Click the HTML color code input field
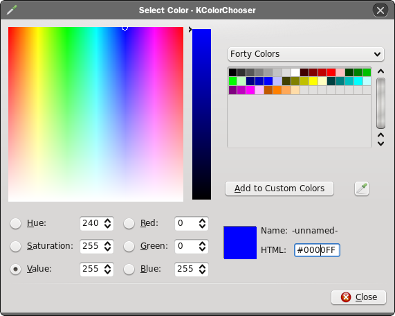Viewport: 395px width, 316px height. click(x=317, y=250)
